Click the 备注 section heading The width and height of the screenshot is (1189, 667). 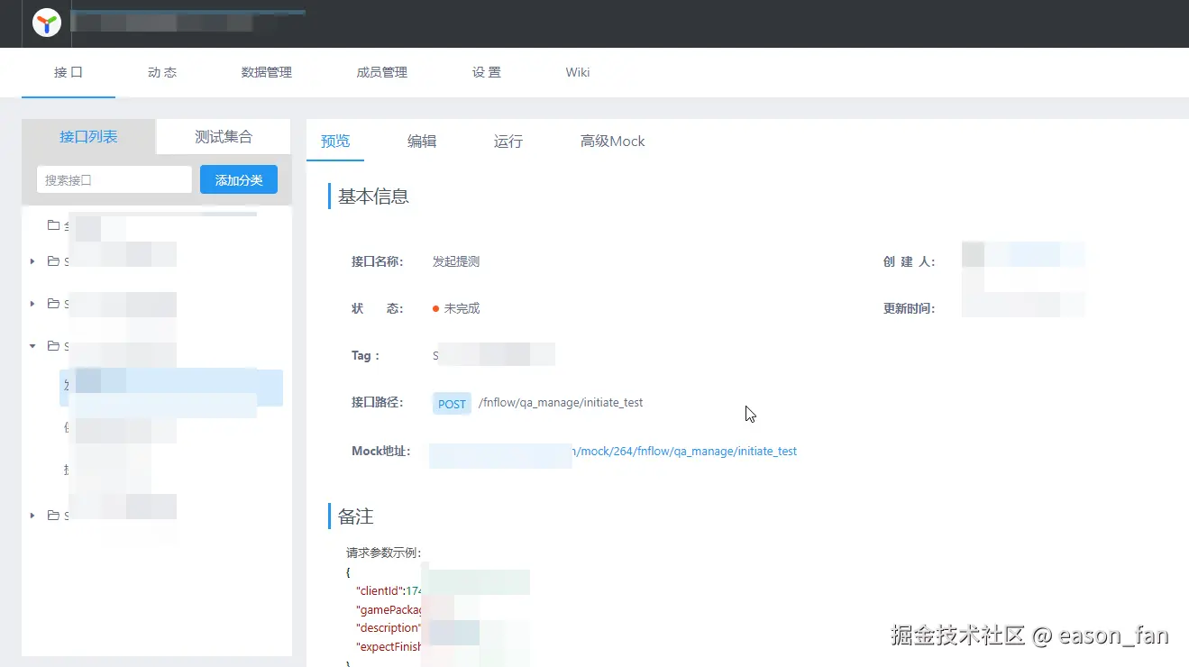tap(355, 516)
